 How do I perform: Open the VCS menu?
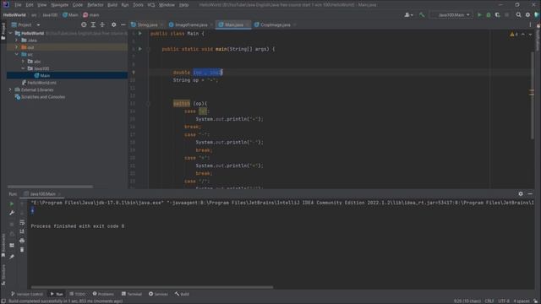coord(151,5)
